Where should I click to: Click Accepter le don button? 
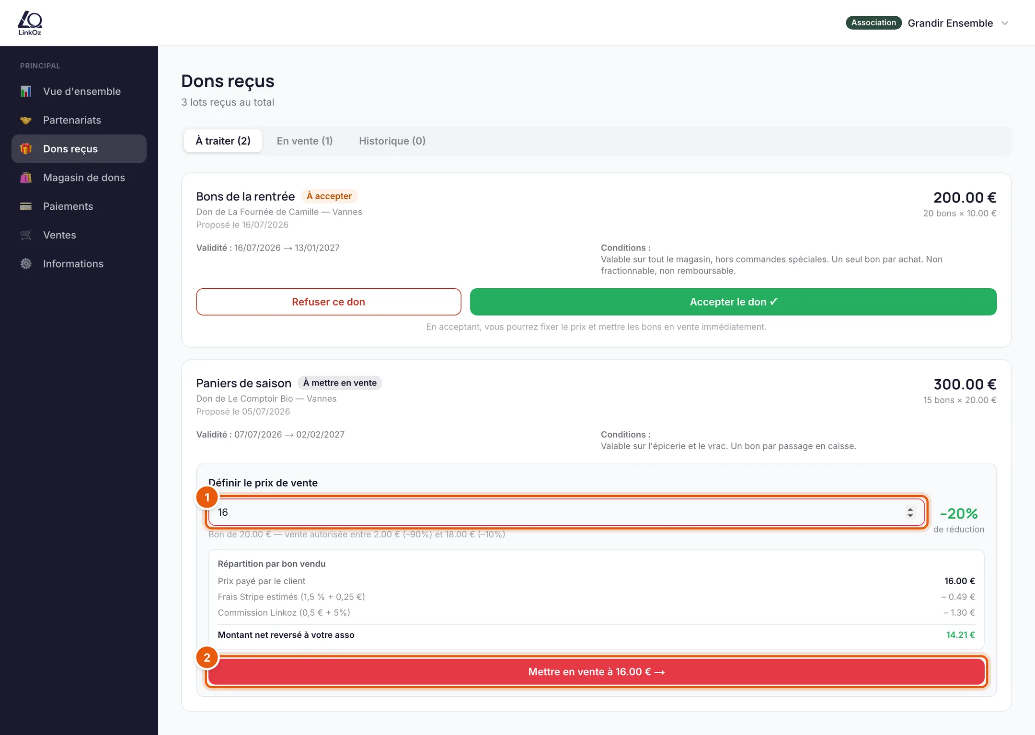pyautogui.click(x=733, y=302)
